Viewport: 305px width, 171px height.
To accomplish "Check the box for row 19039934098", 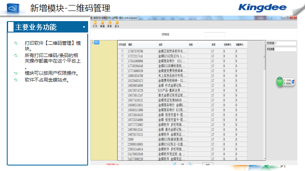I will (x=122, y=85).
